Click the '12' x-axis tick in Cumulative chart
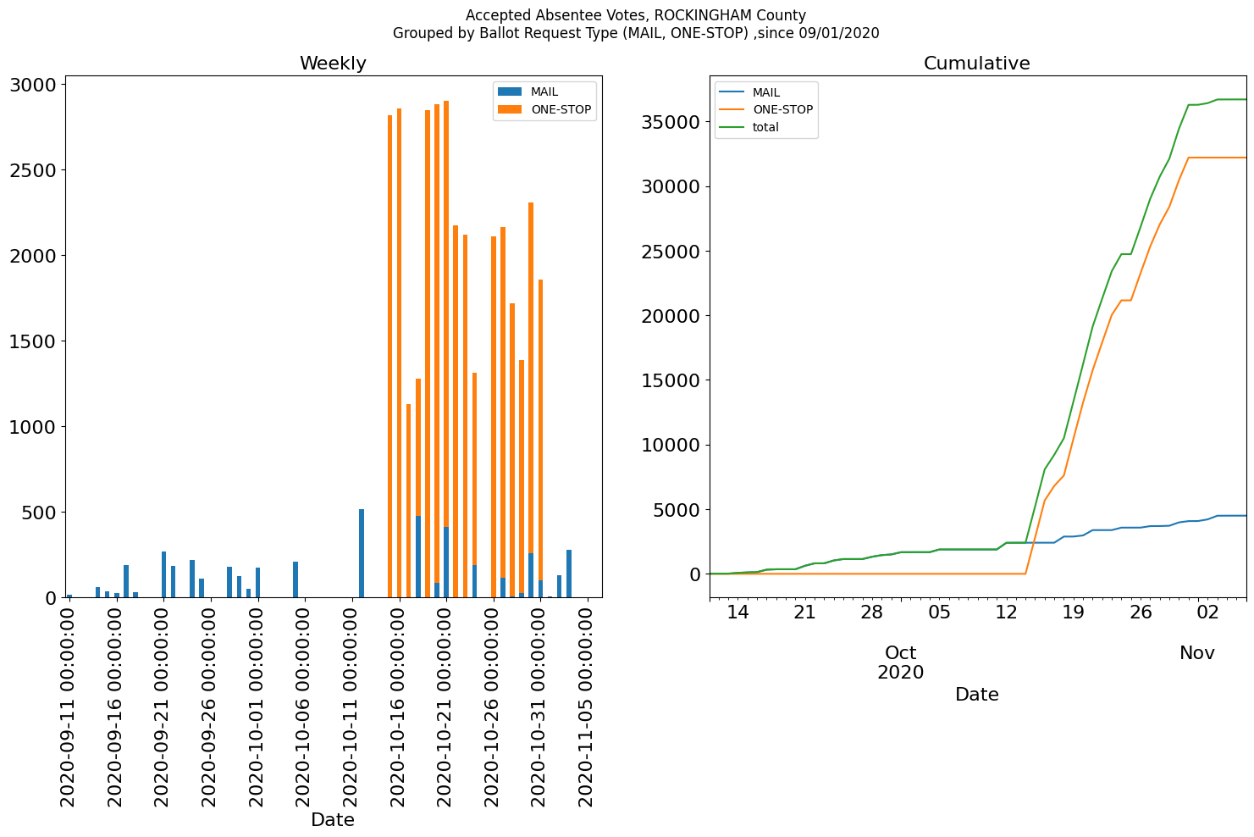This screenshot has height=837, width=1254. (x=1007, y=612)
